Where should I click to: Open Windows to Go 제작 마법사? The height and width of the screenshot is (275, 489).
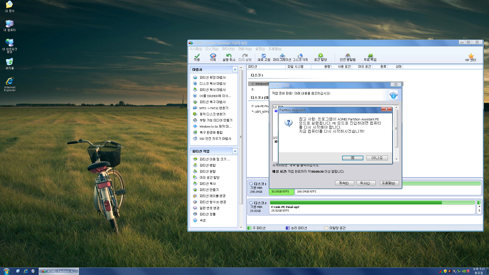point(215,126)
